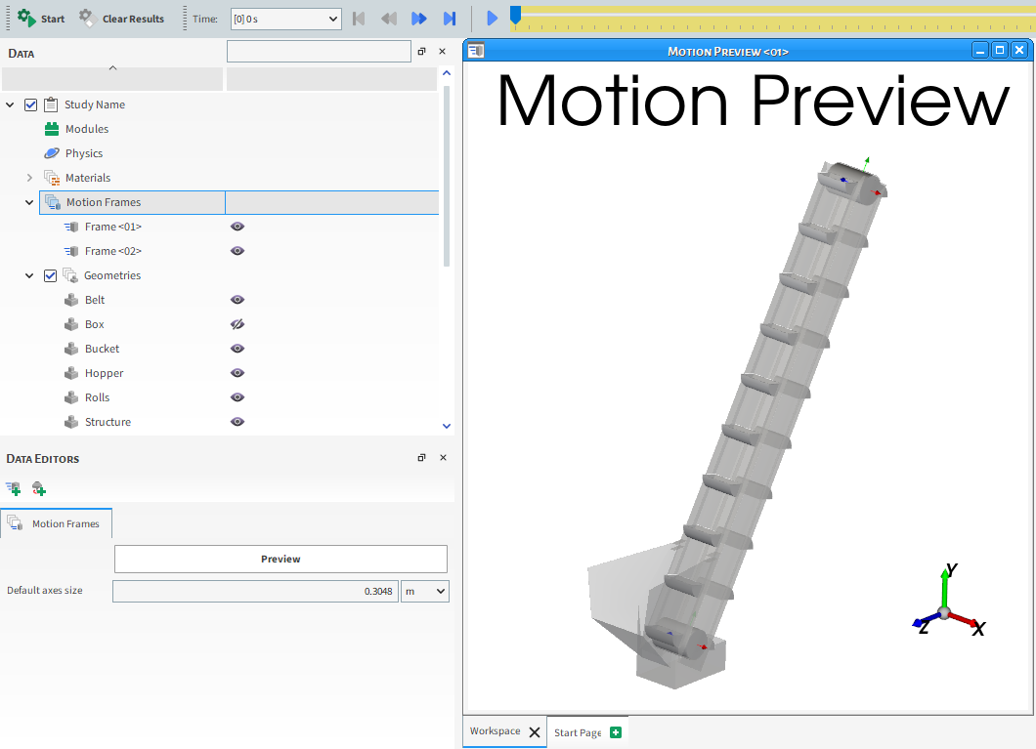Click the Belt geometry icon
This screenshot has width=1036, height=749.
pyautogui.click(x=71, y=300)
